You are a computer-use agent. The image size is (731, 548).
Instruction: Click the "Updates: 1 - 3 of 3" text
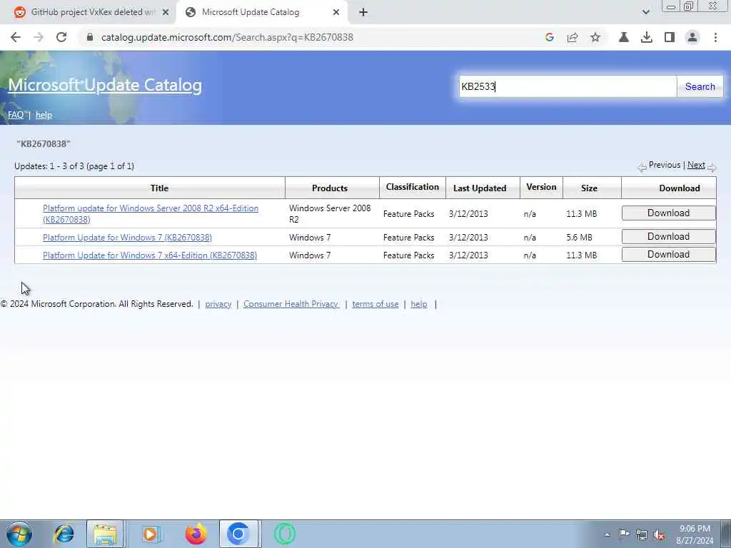(74, 166)
